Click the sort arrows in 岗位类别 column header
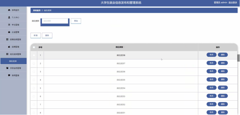240x115 pixels. pyautogui.click(x=124, y=47)
